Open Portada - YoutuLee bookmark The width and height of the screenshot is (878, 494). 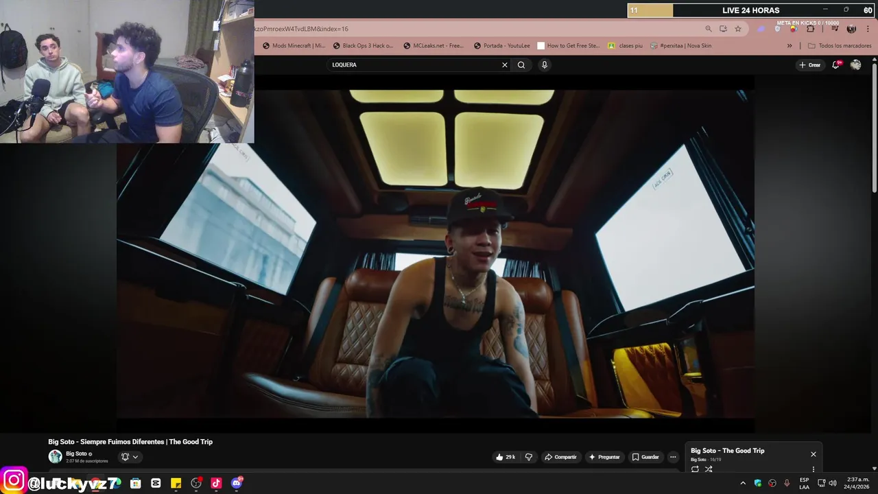[x=502, y=46]
